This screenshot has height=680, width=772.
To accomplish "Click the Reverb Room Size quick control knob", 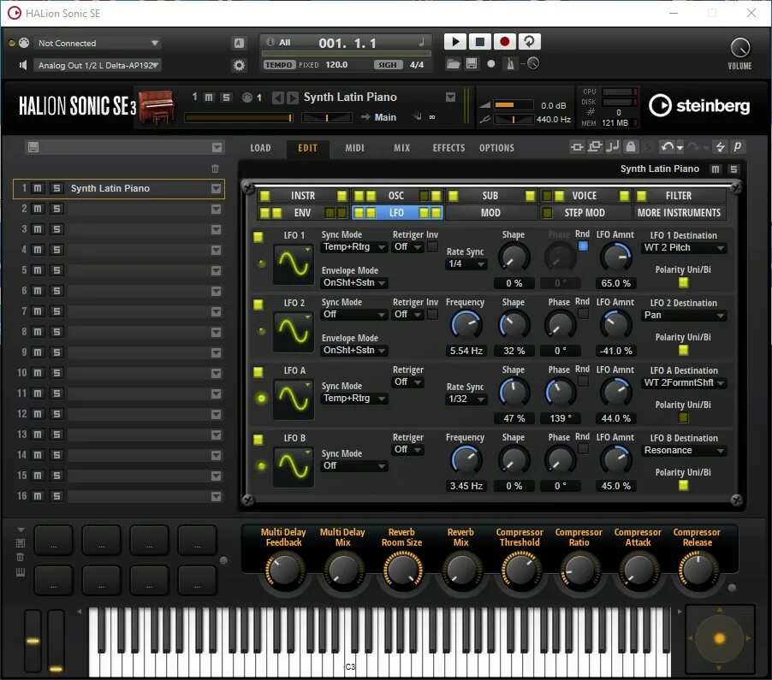I will point(402,570).
